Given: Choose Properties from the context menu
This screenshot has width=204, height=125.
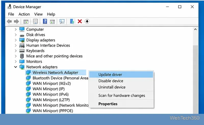Looking at the screenshot, I should [121, 104].
